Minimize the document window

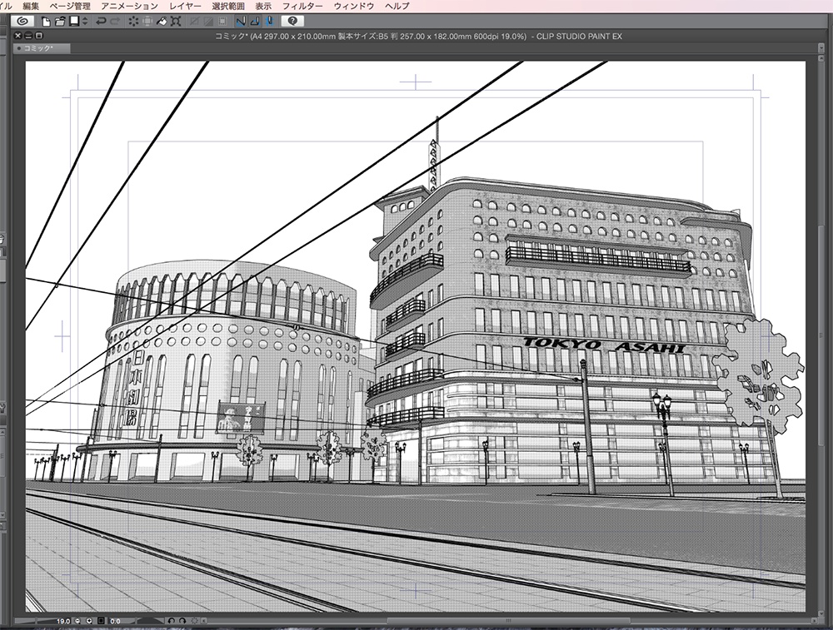tap(28, 36)
